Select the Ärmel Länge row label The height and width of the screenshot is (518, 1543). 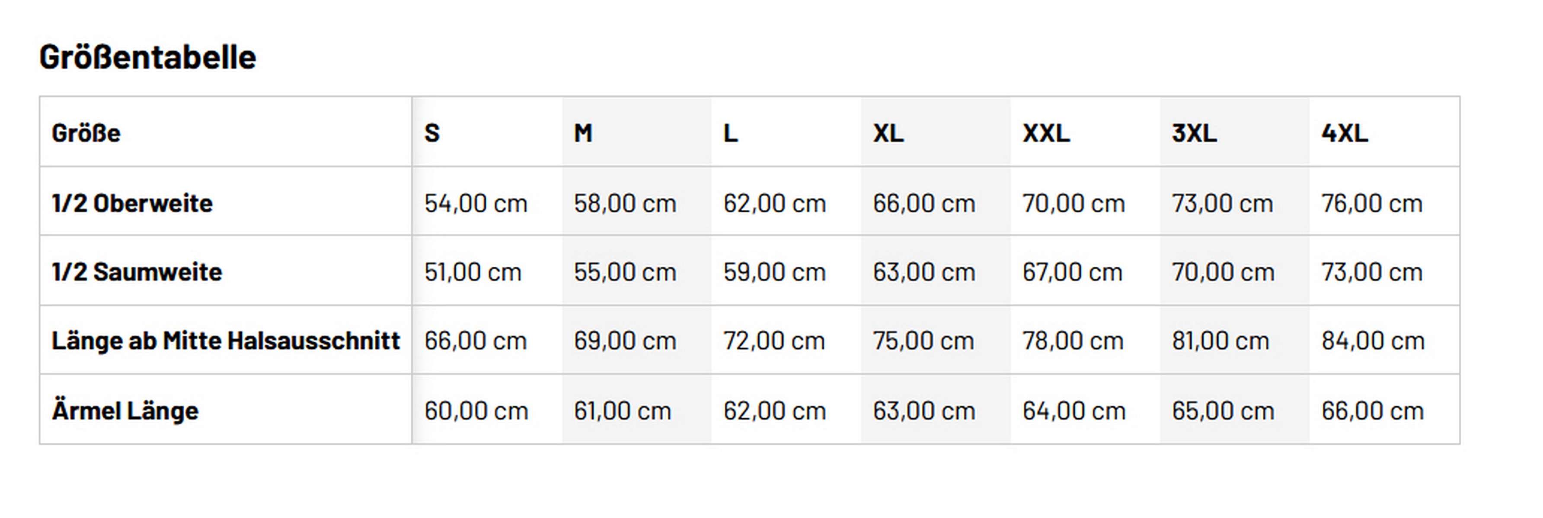125,411
